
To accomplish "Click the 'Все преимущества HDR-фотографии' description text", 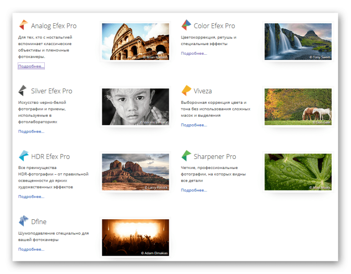I will (x=53, y=177).
